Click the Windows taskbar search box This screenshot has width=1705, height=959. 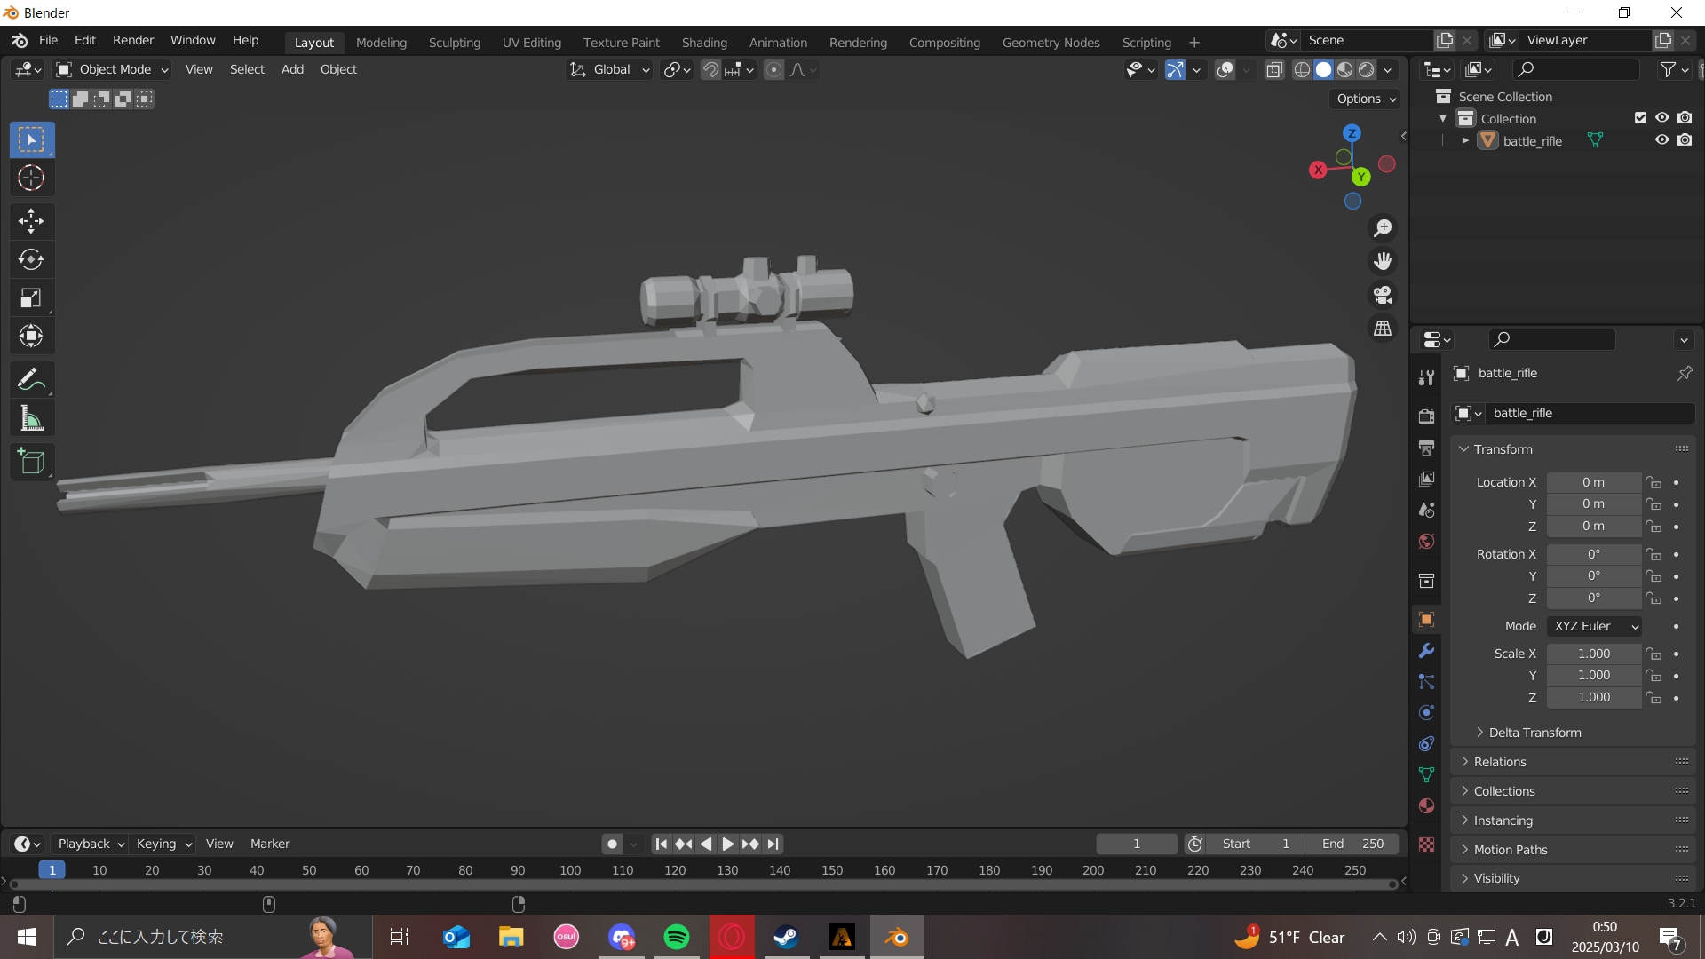[213, 937]
